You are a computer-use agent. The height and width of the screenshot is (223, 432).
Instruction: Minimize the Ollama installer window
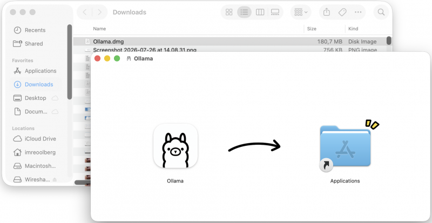pos(107,58)
